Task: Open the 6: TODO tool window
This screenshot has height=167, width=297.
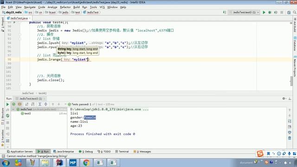Action: tap(104, 152)
